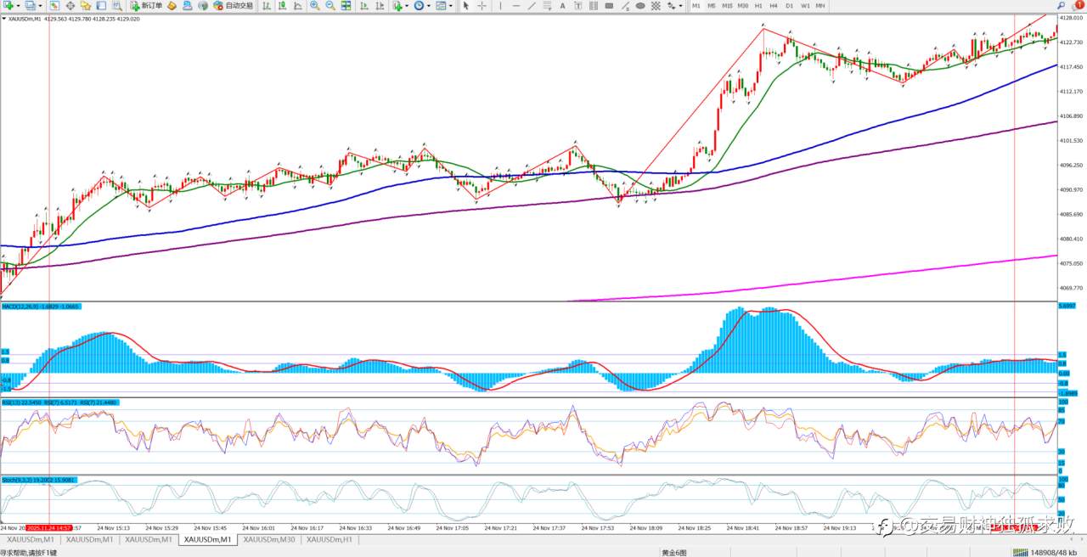
Task: Select the ellipse shape tool
Action: [x=640, y=5]
